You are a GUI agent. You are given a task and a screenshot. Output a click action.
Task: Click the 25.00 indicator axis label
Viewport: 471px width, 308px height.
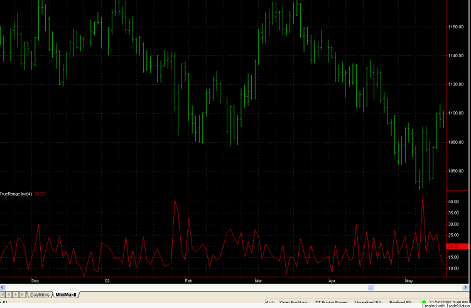453,235
